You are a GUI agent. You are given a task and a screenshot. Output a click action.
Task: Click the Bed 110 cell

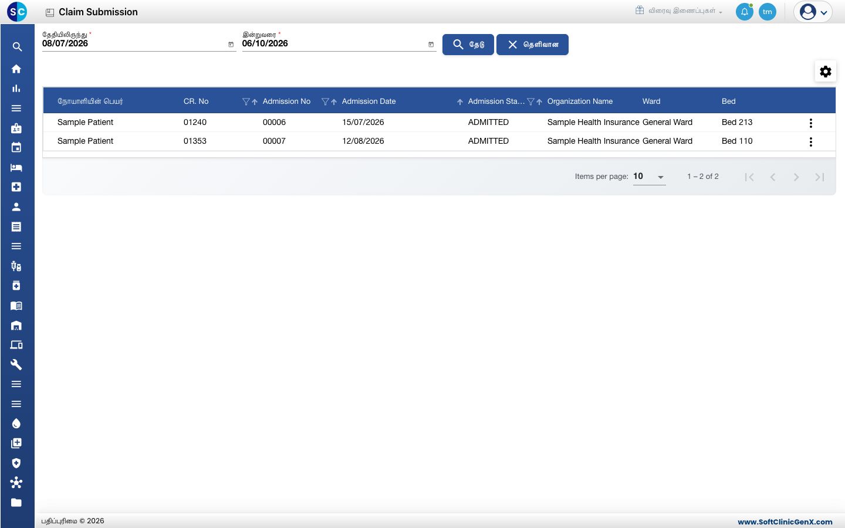point(737,141)
